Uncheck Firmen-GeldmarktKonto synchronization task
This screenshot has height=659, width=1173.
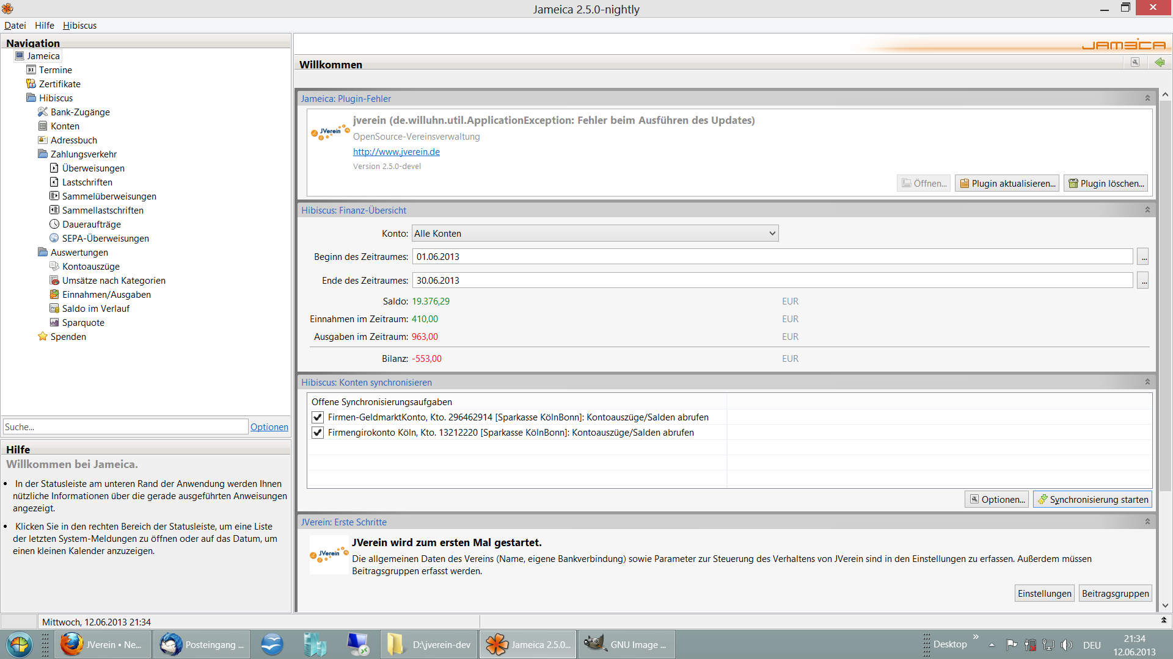(317, 417)
